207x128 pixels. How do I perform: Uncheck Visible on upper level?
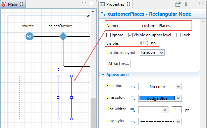130,35
